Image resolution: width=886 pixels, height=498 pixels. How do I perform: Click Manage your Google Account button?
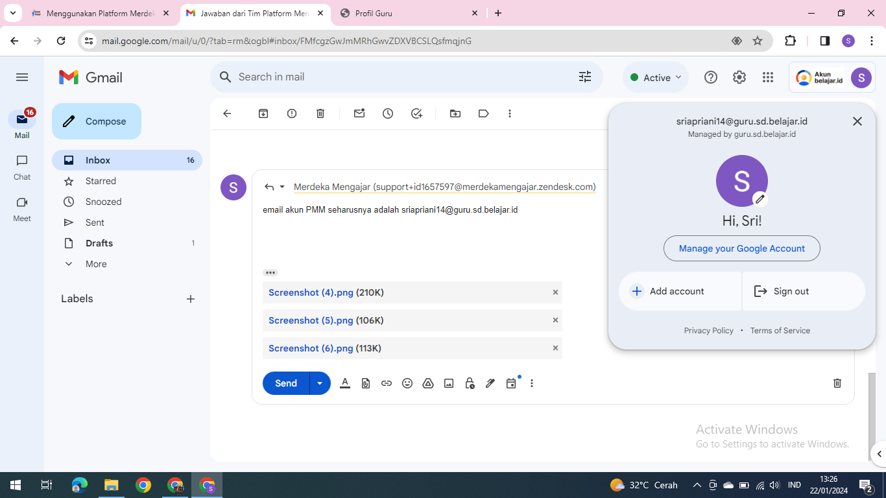click(x=741, y=248)
